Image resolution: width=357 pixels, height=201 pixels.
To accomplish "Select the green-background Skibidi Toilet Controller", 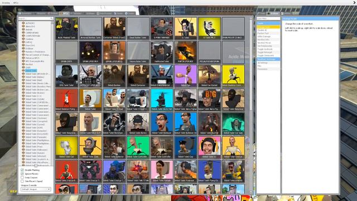I will click(138, 147).
